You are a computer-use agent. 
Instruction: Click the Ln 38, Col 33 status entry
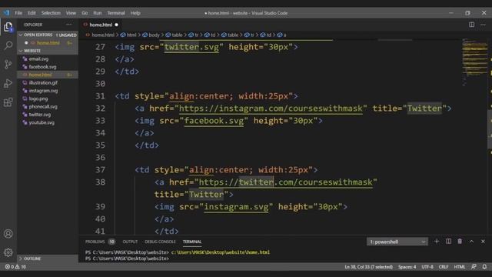(x=368, y=267)
